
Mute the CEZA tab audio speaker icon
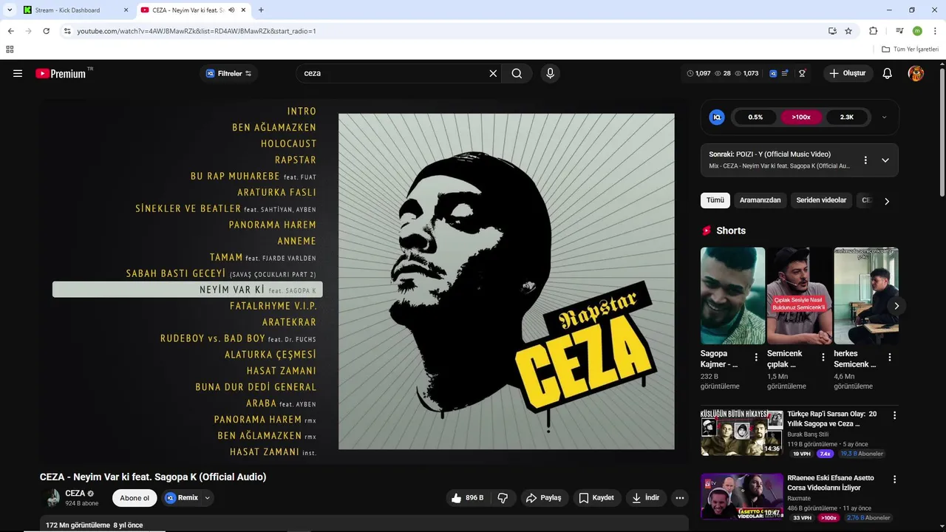(x=232, y=10)
